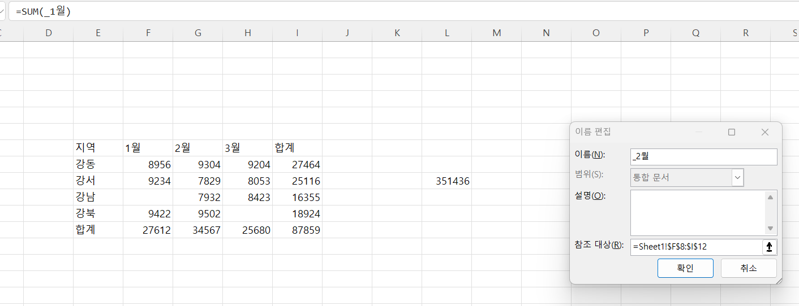Screen dimensions: 799x306
Task: Click the 합계 column header cell
Action: pyautogui.click(x=298, y=148)
